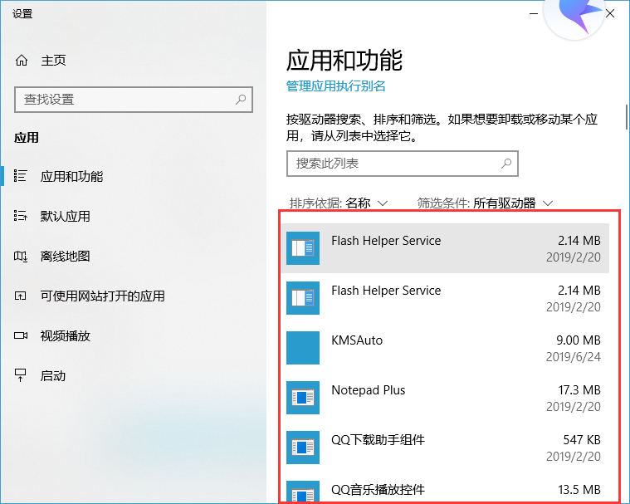Select the second Flash Helper Service entry
The image size is (630, 504).
pyautogui.click(x=445, y=298)
